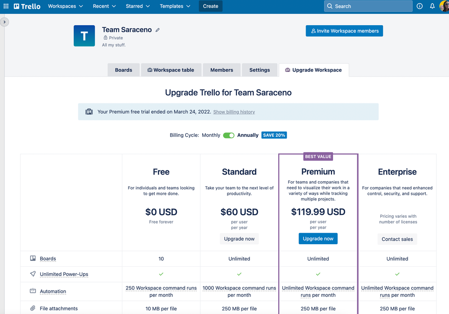Click the Automation robot icon
This screenshot has width=449, height=314.
coord(33,291)
